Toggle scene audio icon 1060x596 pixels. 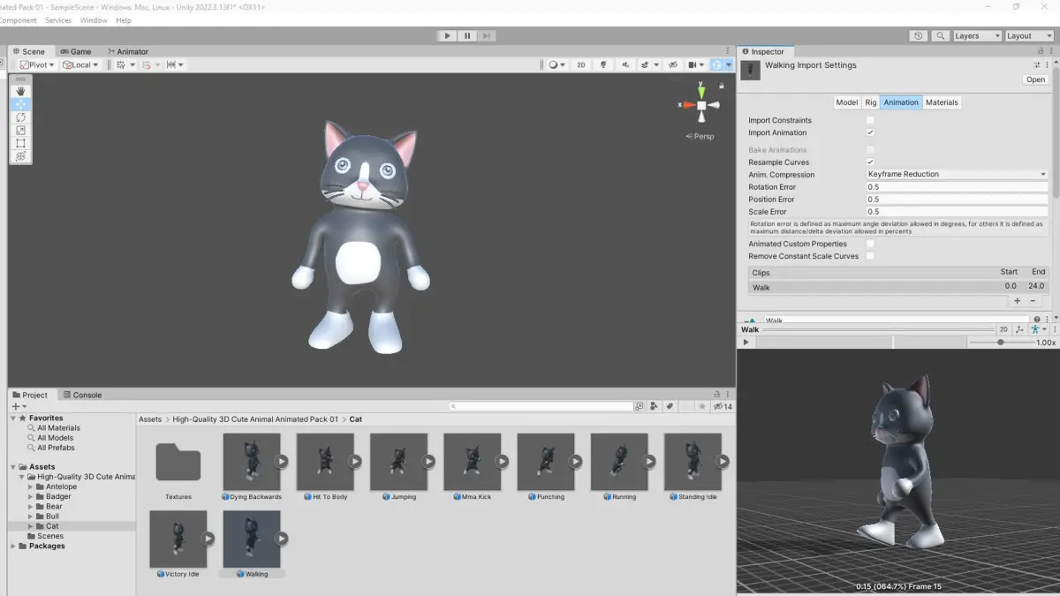[x=625, y=64]
